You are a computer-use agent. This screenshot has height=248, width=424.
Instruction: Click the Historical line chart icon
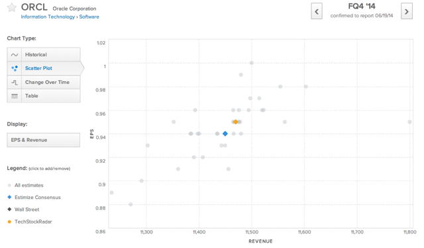click(x=15, y=55)
